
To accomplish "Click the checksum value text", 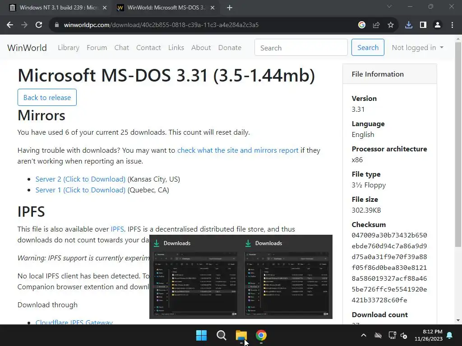I will click(x=389, y=268).
